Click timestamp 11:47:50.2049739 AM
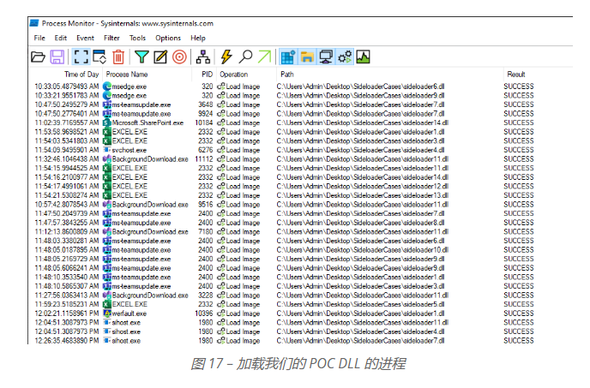 pyautogui.click(x=67, y=213)
